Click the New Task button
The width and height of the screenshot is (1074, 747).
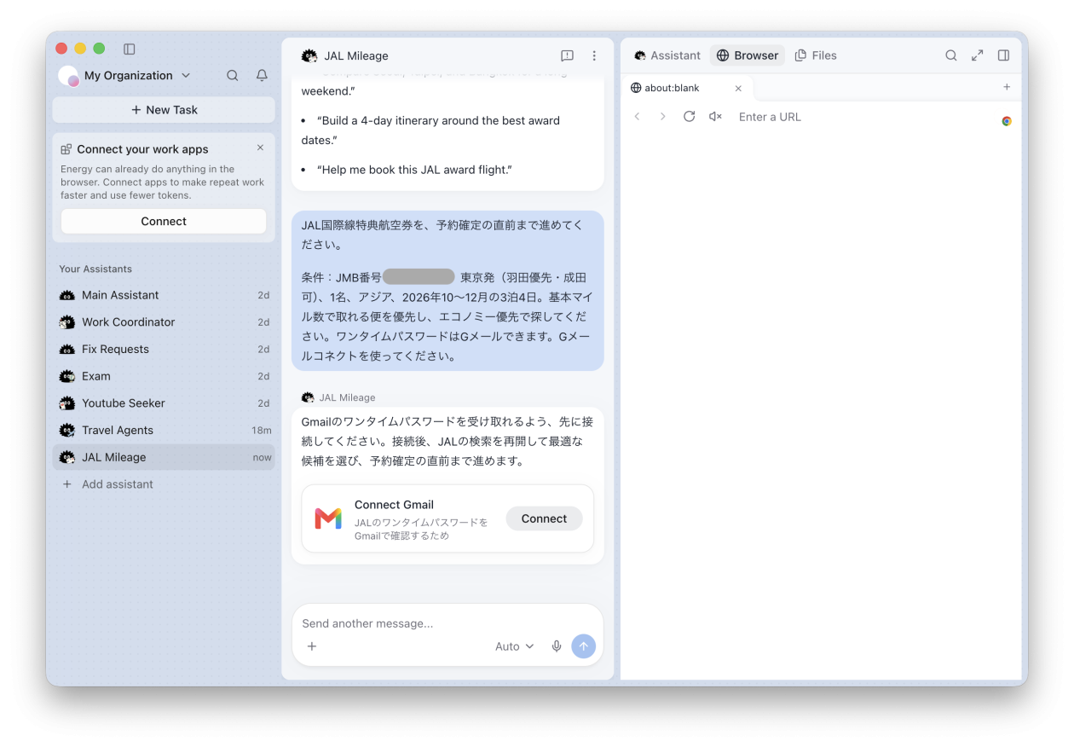[x=164, y=110]
